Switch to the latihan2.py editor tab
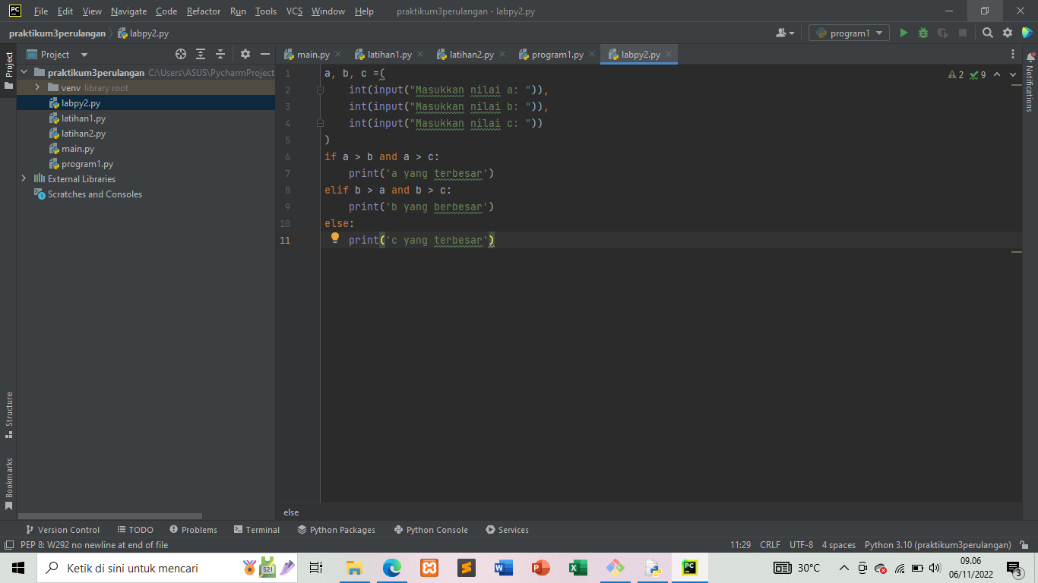 (x=469, y=54)
